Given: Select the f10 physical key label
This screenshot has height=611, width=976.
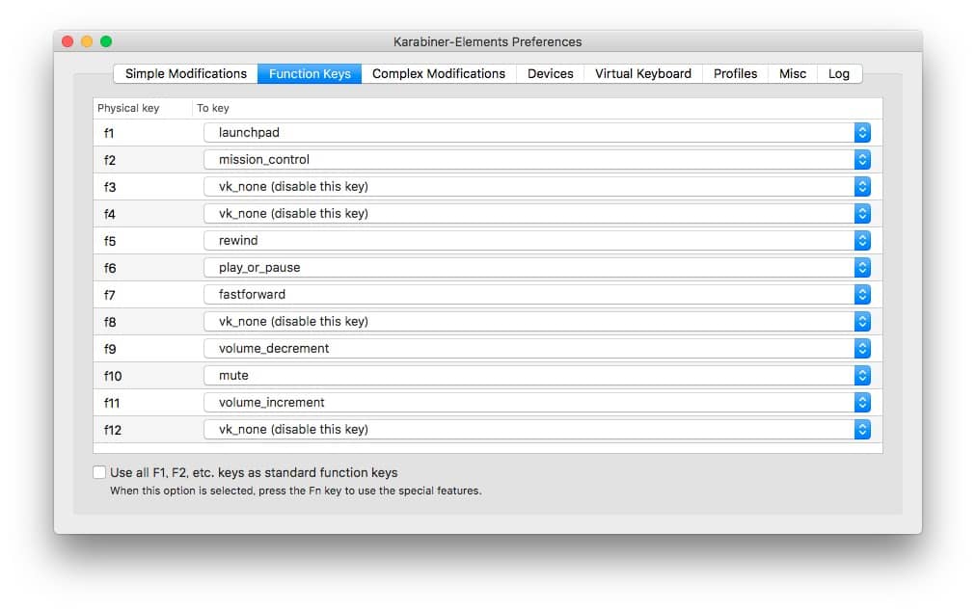Looking at the screenshot, I should click(113, 377).
